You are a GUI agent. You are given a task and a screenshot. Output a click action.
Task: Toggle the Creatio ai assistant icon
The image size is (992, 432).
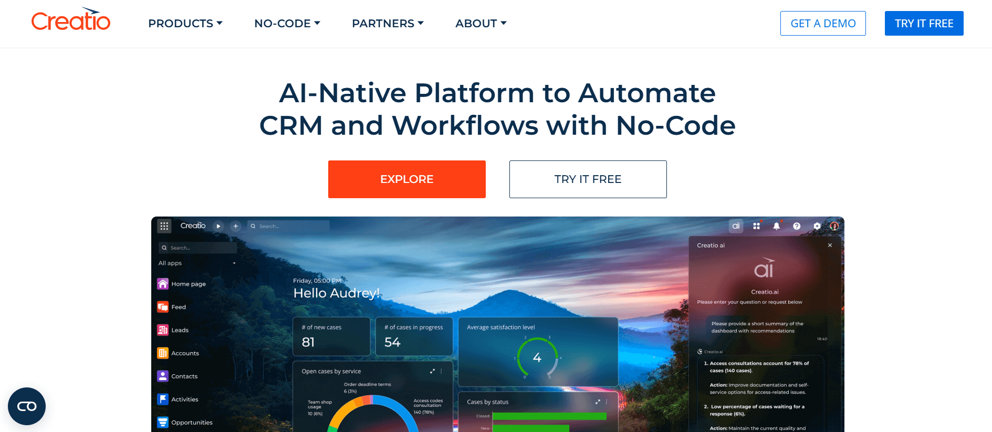(x=736, y=226)
